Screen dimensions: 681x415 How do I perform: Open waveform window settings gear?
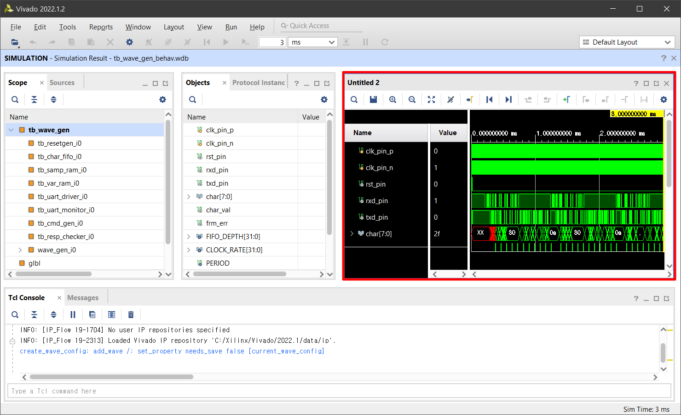point(664,99)
